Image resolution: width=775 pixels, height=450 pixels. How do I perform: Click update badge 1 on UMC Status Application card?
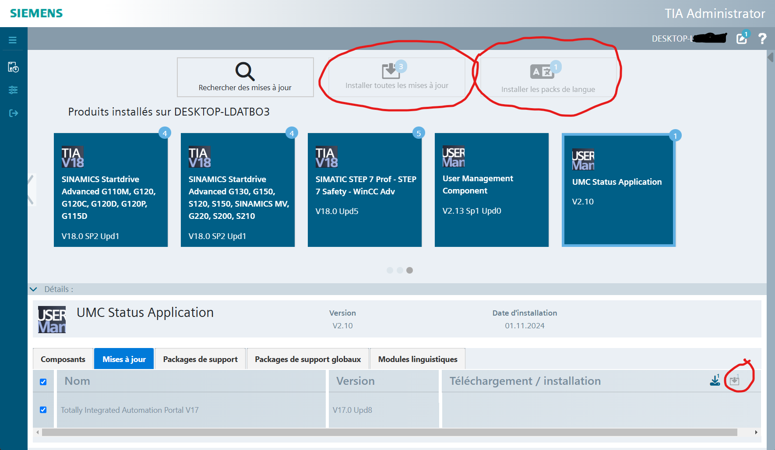point(675,136)
